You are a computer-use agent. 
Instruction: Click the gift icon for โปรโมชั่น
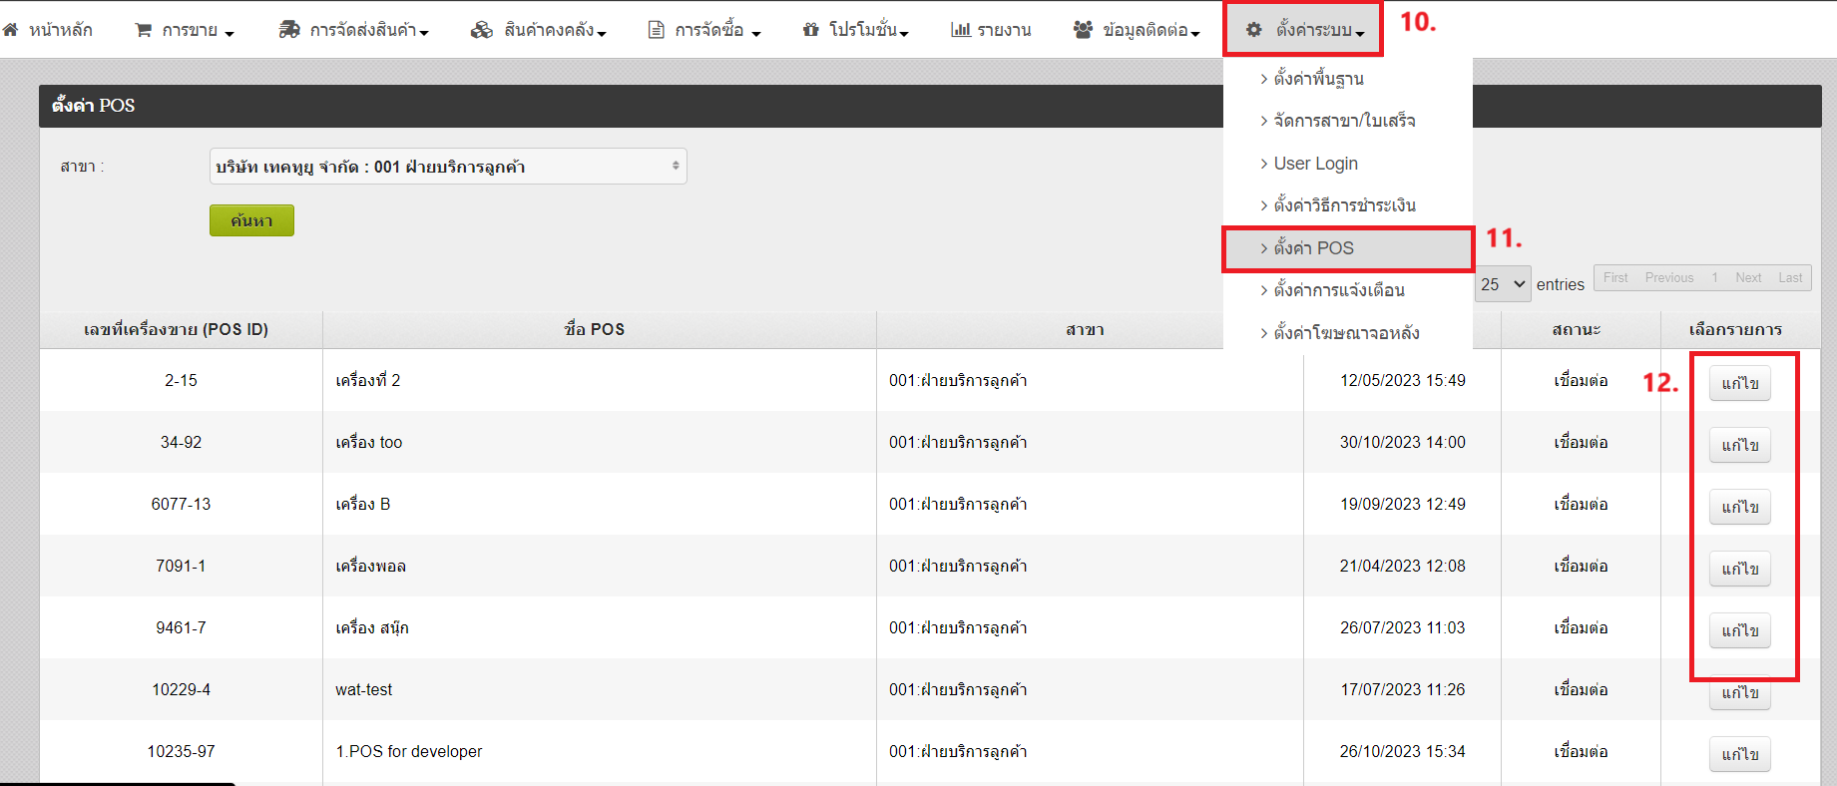coord(811,30)
